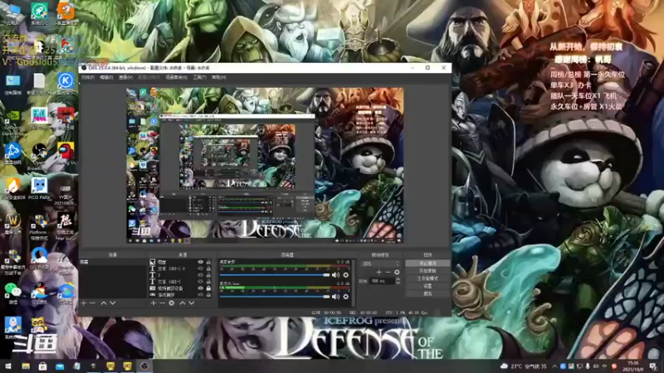The image size is (664, 373).
Task: Open World of Warcraft desktop shortcut
Action: pos(12,224)
